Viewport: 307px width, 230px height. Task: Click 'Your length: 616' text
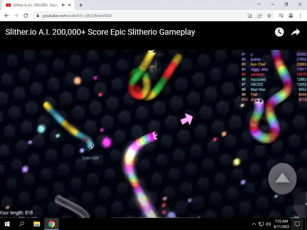pos(16,213)
